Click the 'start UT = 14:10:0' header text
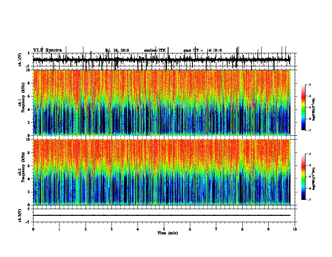 point(202,50)
